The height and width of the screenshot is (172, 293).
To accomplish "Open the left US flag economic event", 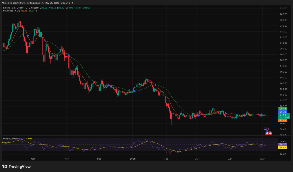I will tap(267, 133).
